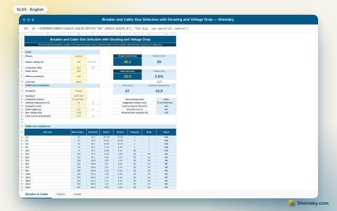Click the Derated Iz table column header
Screen dimensions: 337x211
tap(93, 132)
